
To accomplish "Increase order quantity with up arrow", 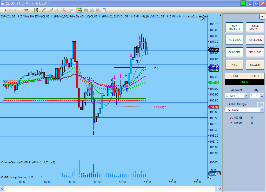I will (262, 95).
